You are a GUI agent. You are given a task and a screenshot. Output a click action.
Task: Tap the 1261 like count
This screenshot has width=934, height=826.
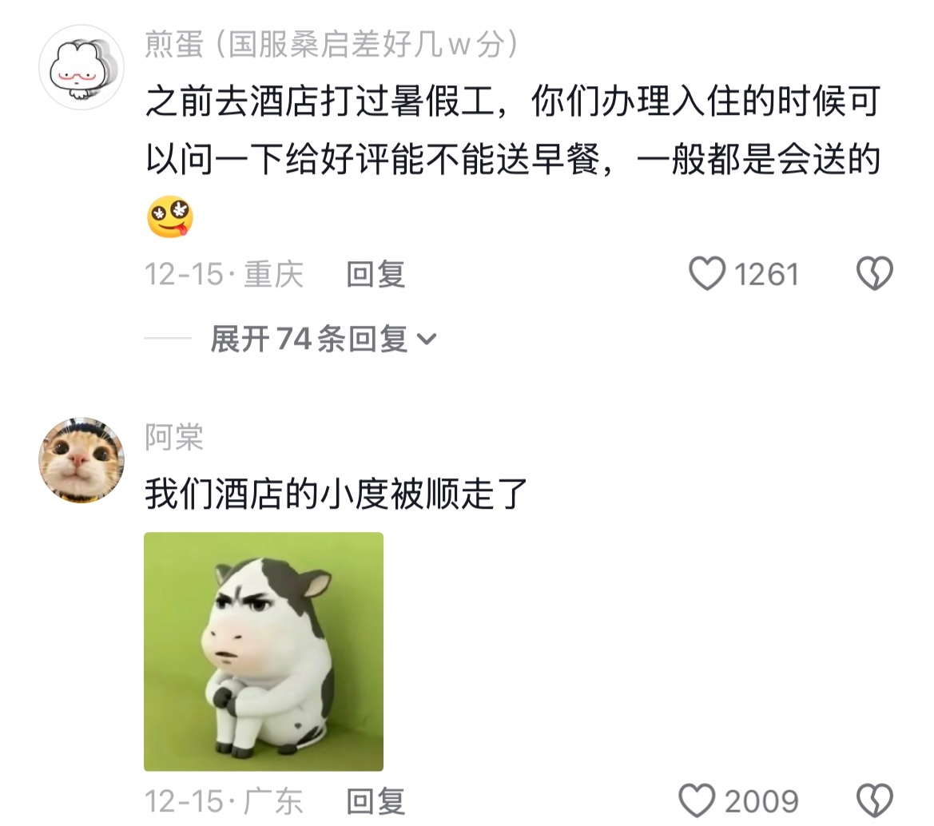point(766,275)
